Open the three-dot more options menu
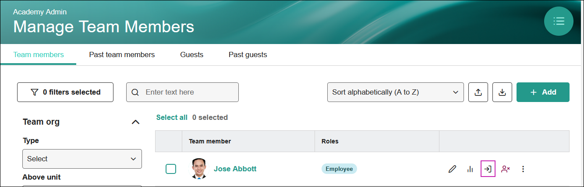The image size is (584, 187). [x=523, y=169]
